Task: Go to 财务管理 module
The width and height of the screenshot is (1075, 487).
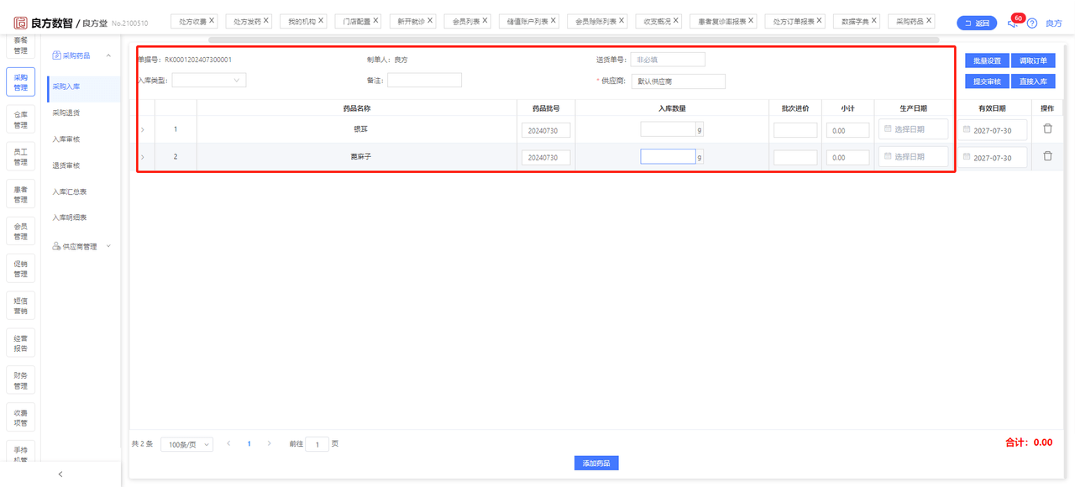Action: coord(20,380)
